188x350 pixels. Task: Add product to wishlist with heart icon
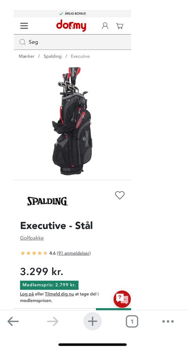click(x=120, y=195)
